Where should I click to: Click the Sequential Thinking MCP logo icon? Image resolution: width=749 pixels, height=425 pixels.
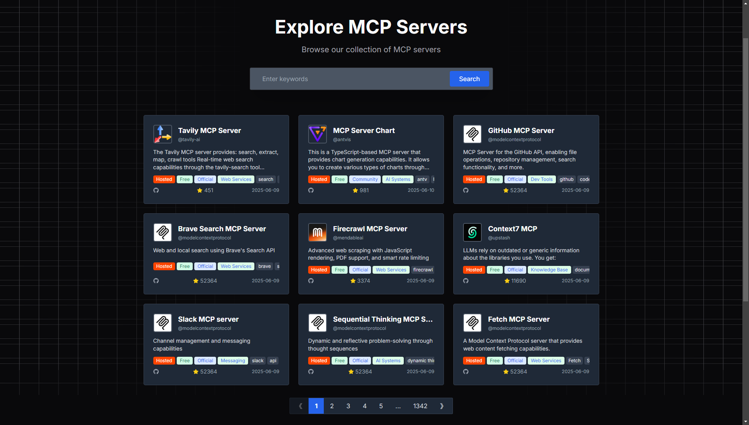[x=318, y=323]
